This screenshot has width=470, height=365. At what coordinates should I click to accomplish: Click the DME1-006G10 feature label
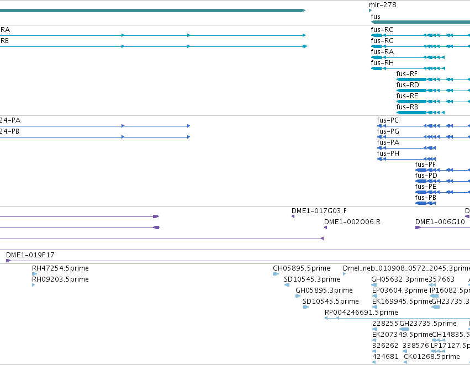point(440,222)
